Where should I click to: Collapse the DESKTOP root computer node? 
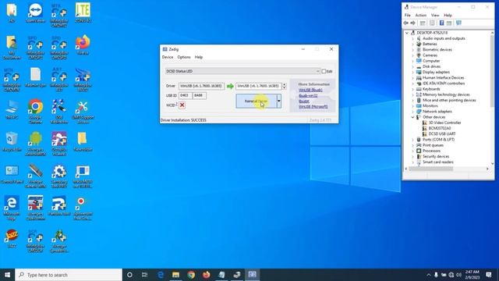tap(407, 33)
